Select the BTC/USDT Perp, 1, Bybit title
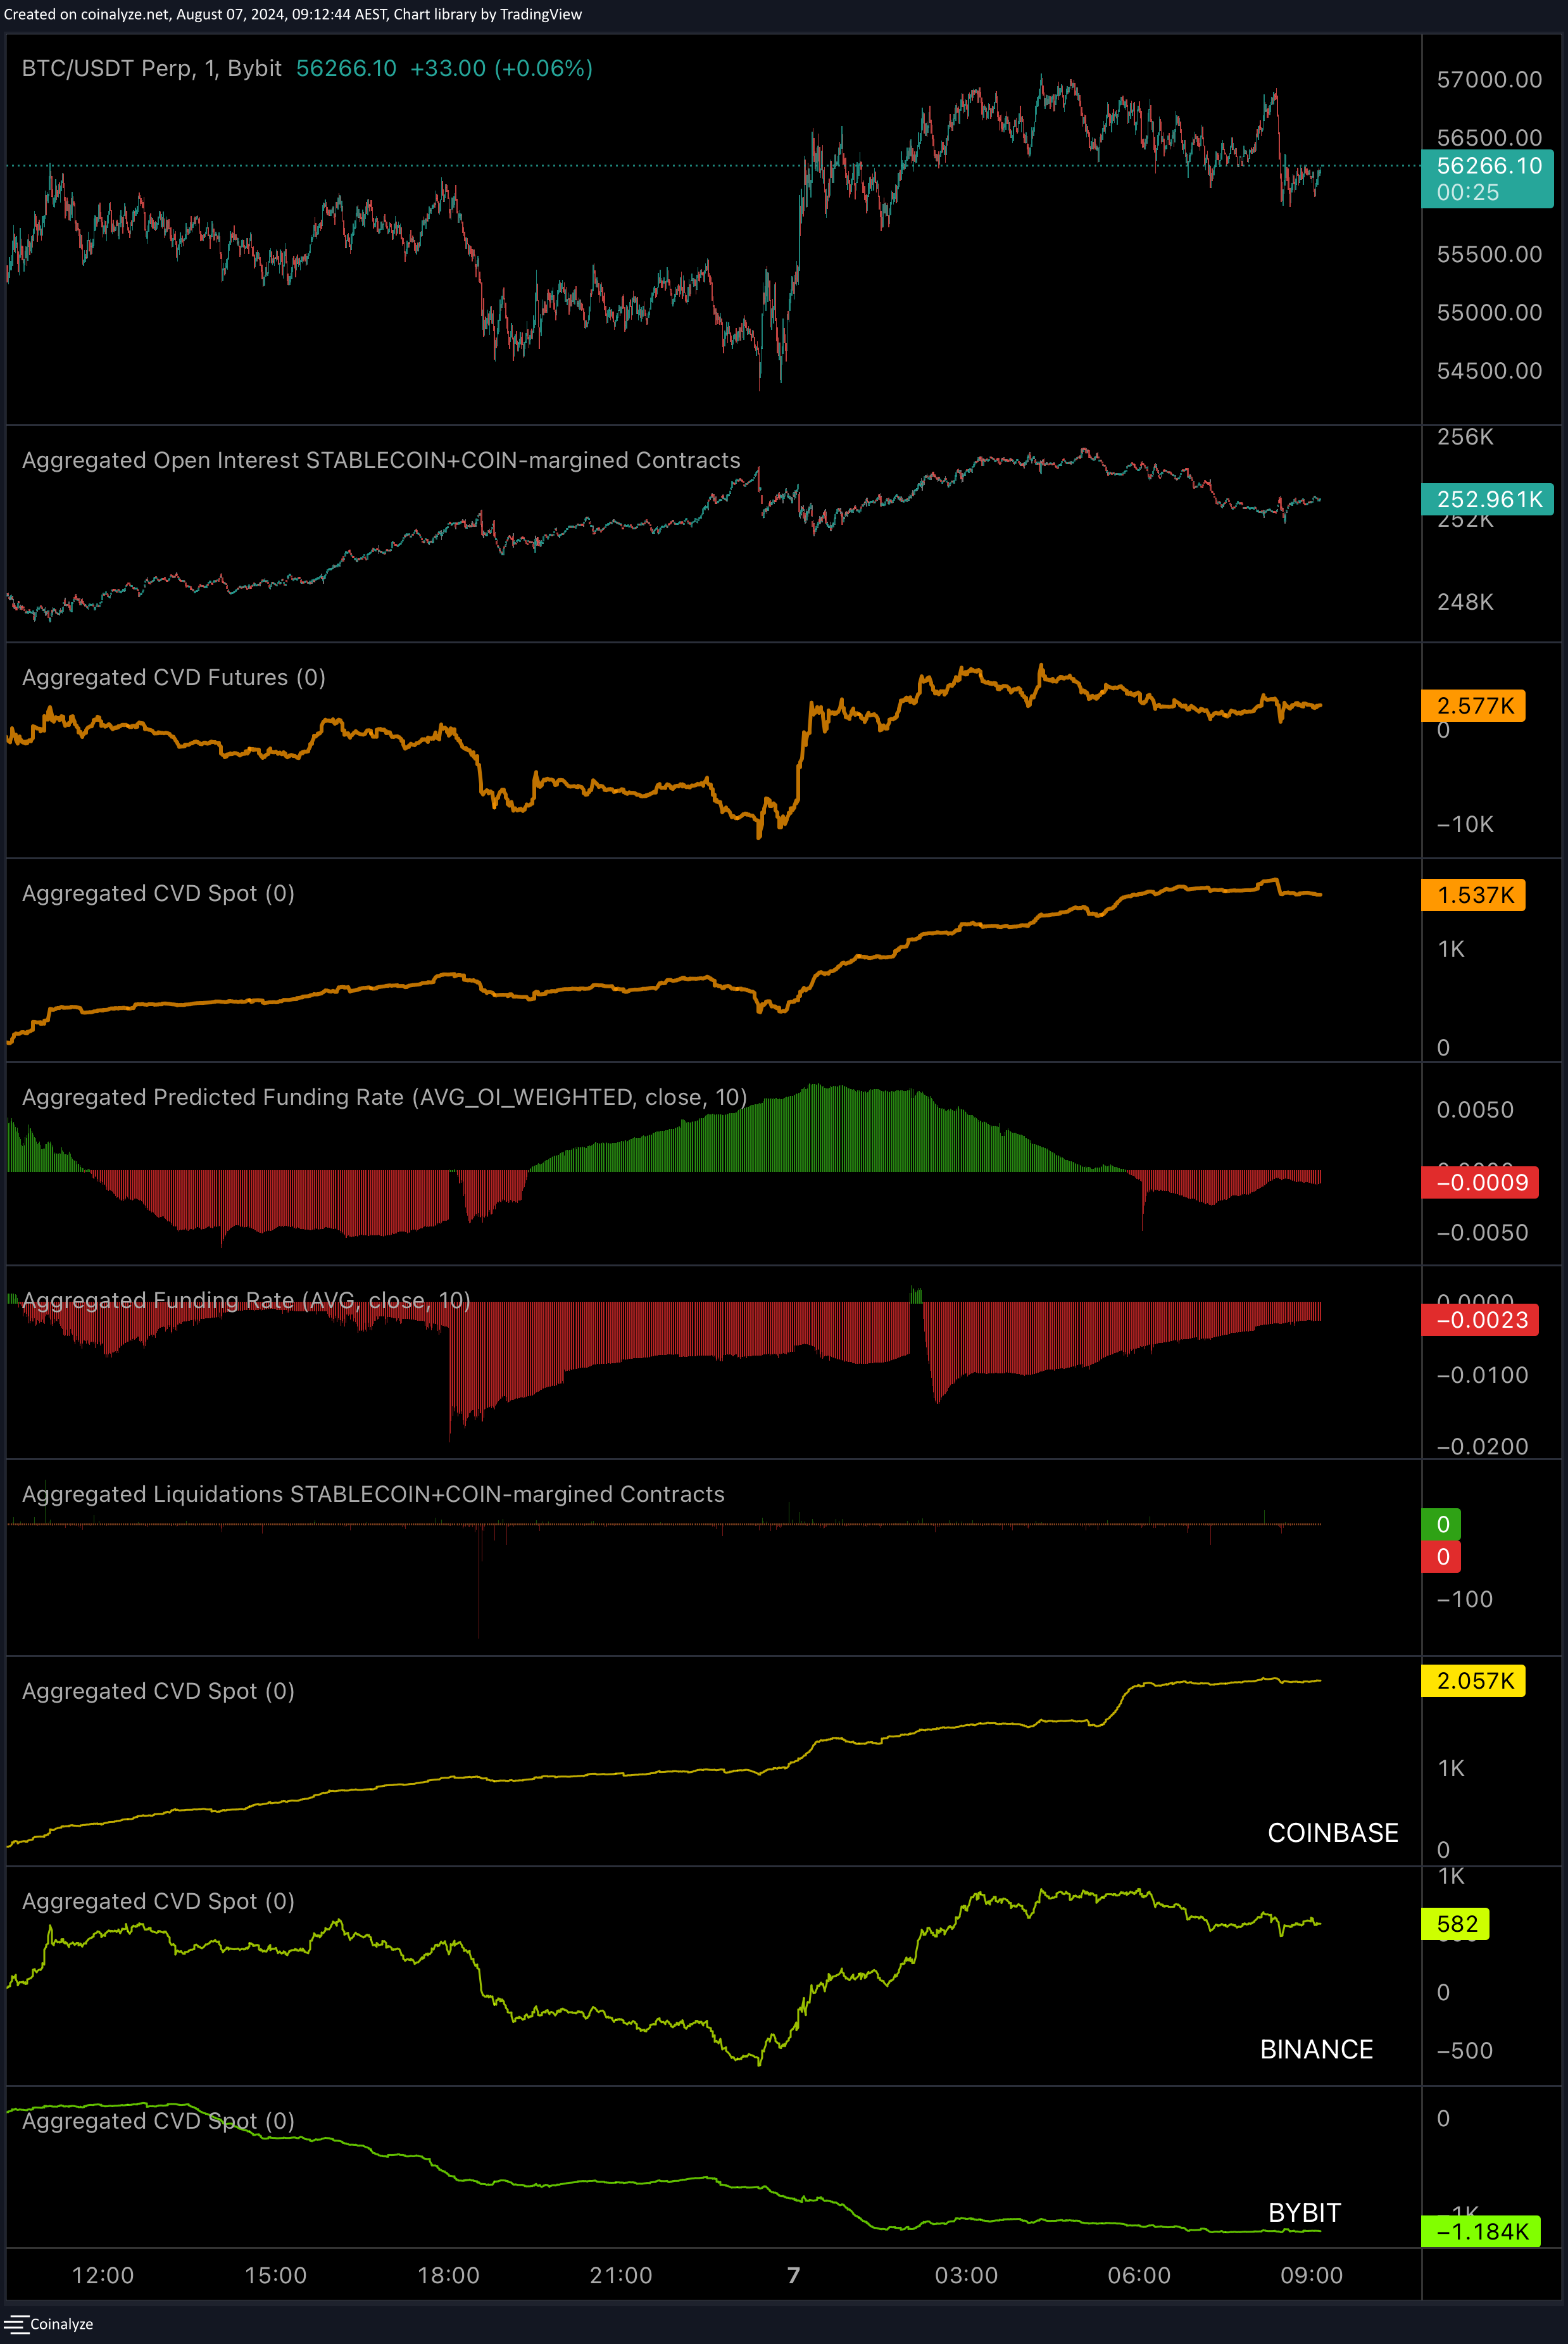Viewport: 1568px width, 2344px height. pos(152,68)
